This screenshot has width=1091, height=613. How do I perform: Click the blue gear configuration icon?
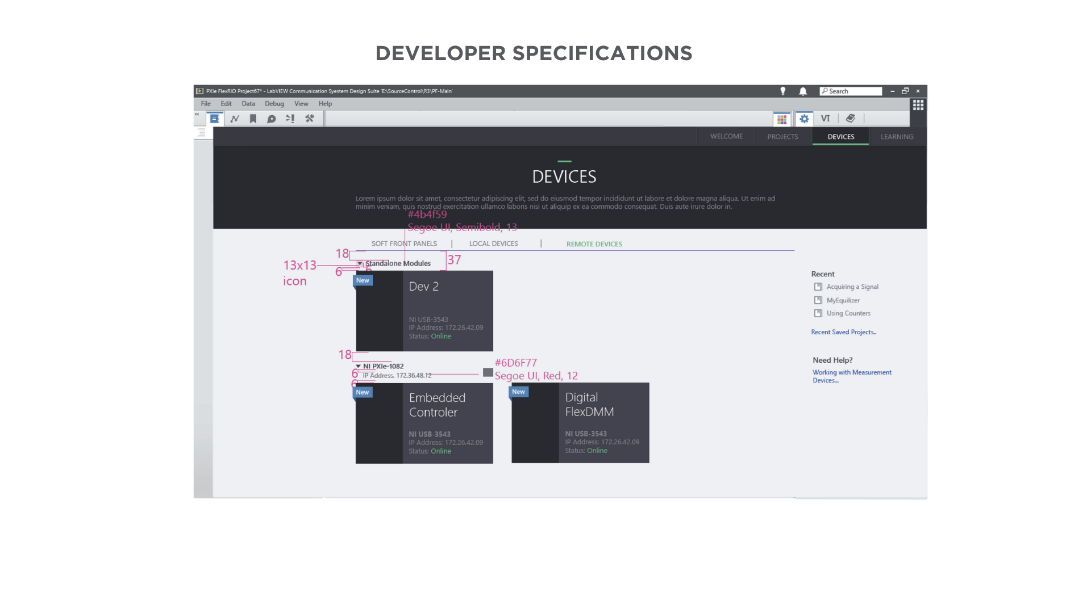(x=804, y=119)
